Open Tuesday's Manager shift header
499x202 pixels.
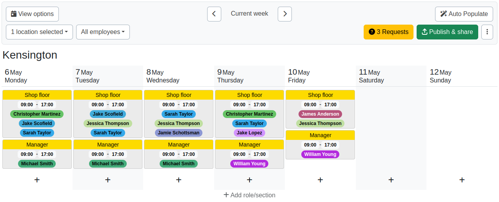[x=108, y=145]
